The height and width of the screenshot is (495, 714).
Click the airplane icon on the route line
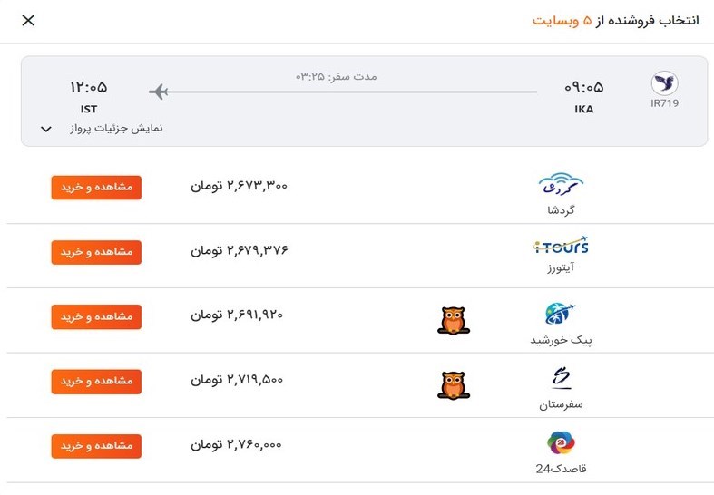coord(159,92)
